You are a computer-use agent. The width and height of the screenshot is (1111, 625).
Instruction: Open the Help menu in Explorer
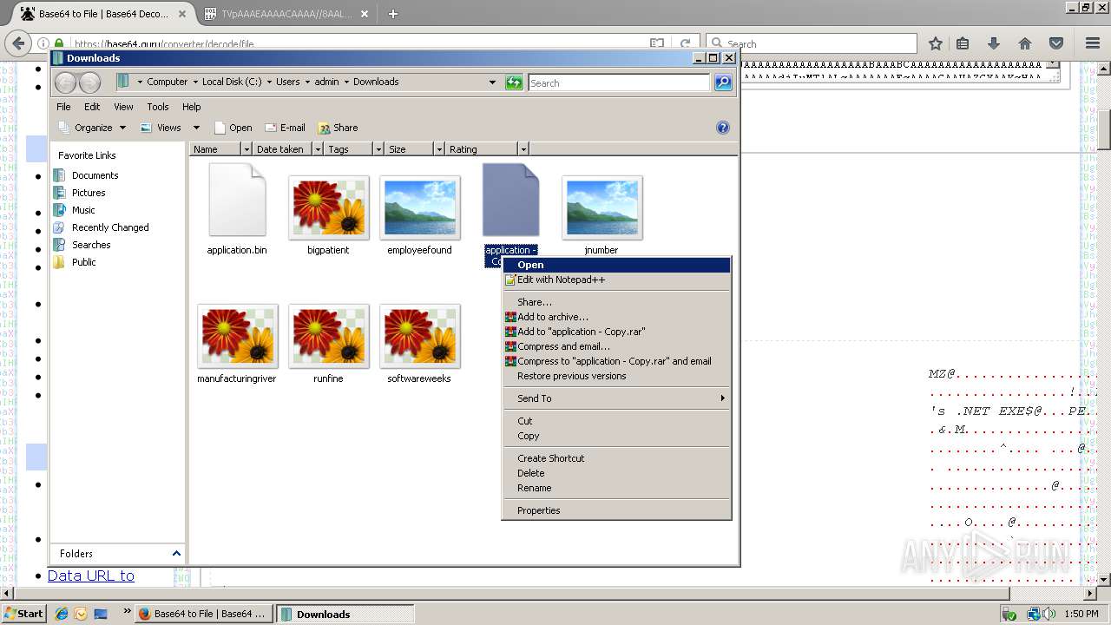(191, 107)
